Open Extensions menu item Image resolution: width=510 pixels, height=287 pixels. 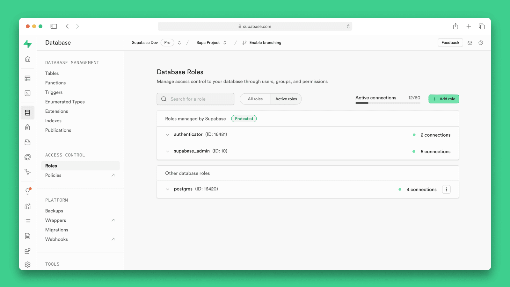(57, 111)
